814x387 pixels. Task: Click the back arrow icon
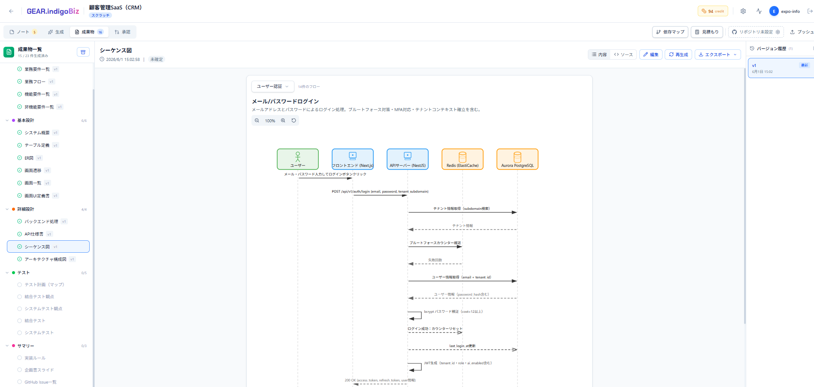point(11,11)
